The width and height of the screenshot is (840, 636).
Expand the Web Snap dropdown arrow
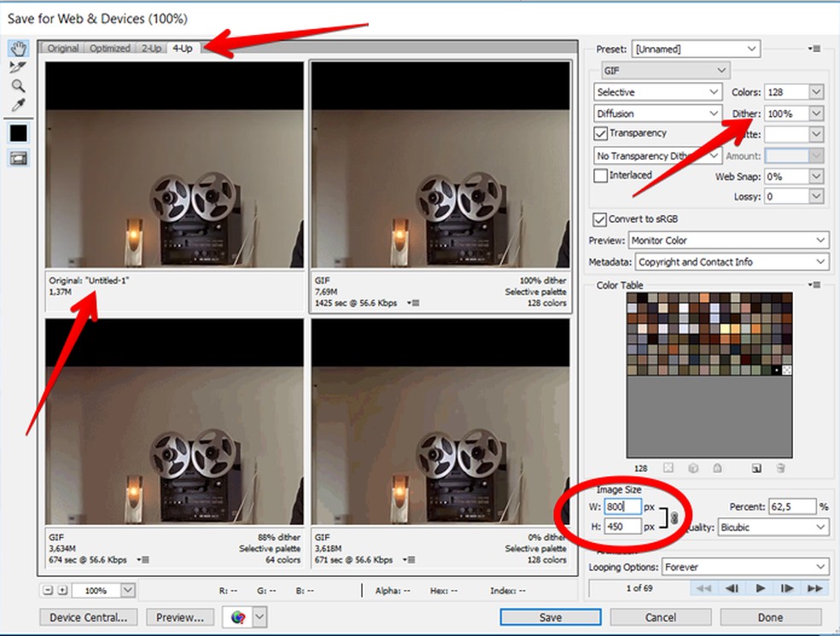(816, 176)
